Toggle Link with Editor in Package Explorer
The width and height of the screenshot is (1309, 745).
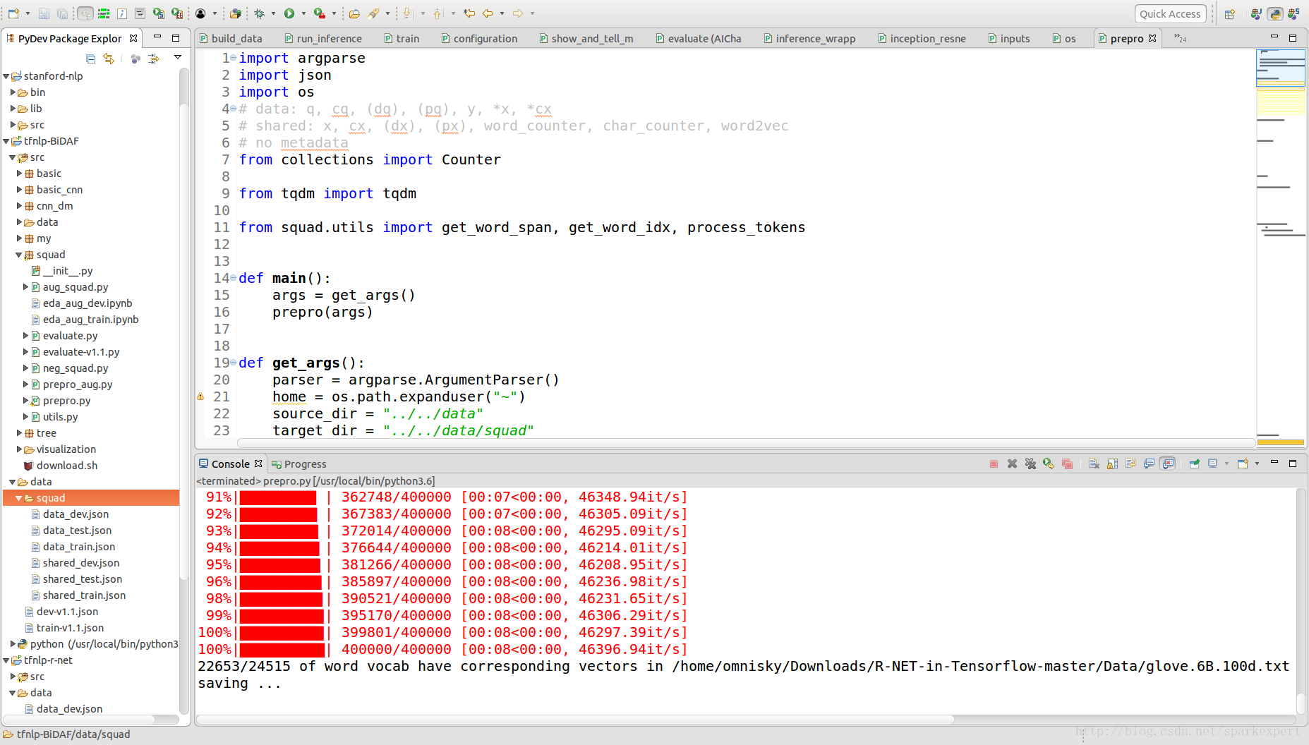tap(109, 59)
